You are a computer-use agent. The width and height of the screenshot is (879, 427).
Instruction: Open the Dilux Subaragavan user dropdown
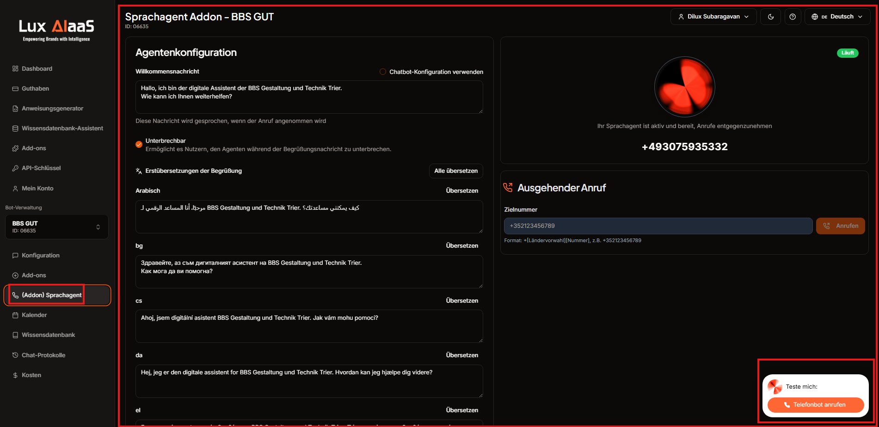pyautogui.click(x=713, y=17)
